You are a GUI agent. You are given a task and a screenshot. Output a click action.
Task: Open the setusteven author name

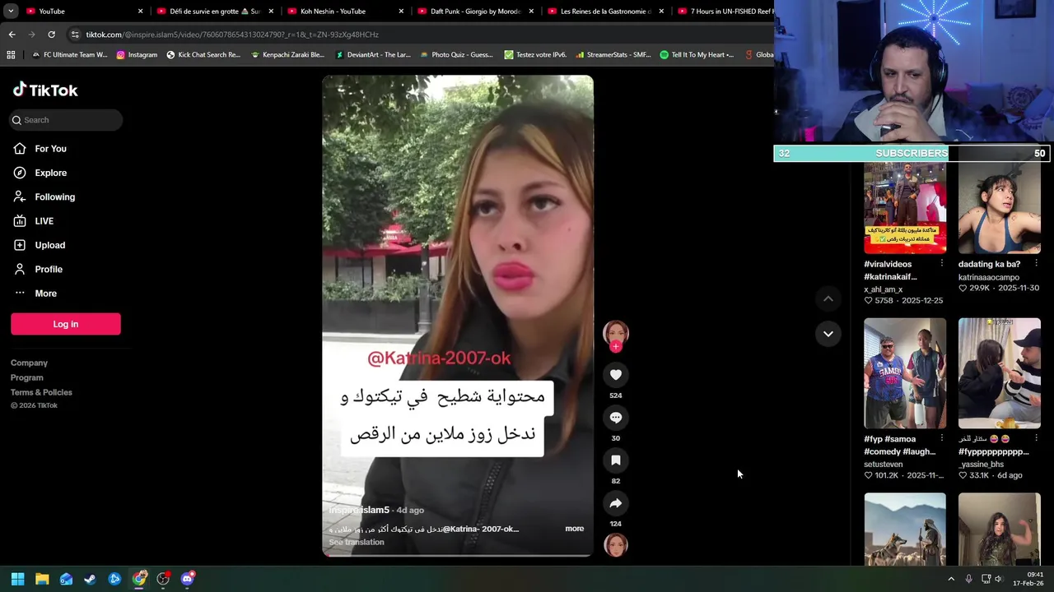coord(883,464)
